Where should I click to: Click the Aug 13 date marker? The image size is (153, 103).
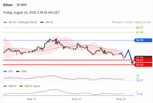pyautogui.click(x=76, y=99)
